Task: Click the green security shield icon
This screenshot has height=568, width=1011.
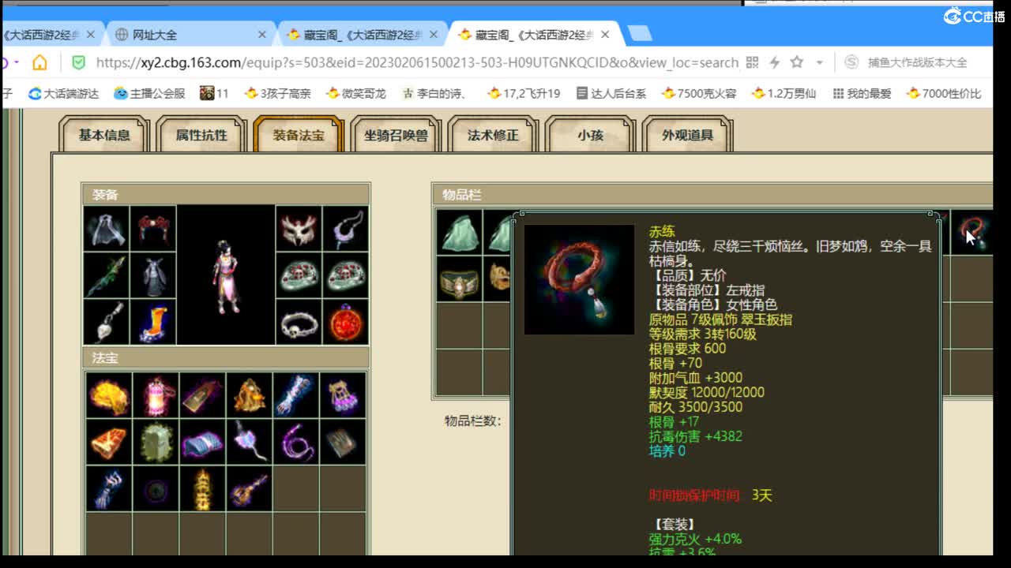Action: pyautogui.click(x=78, y=62)
